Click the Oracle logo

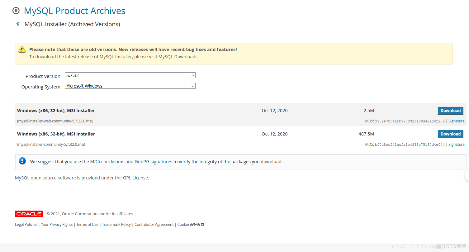pyautogui.click(x=29, y=214)
